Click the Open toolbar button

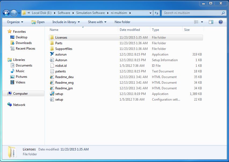pyautogui.click(x=38, y=22)
